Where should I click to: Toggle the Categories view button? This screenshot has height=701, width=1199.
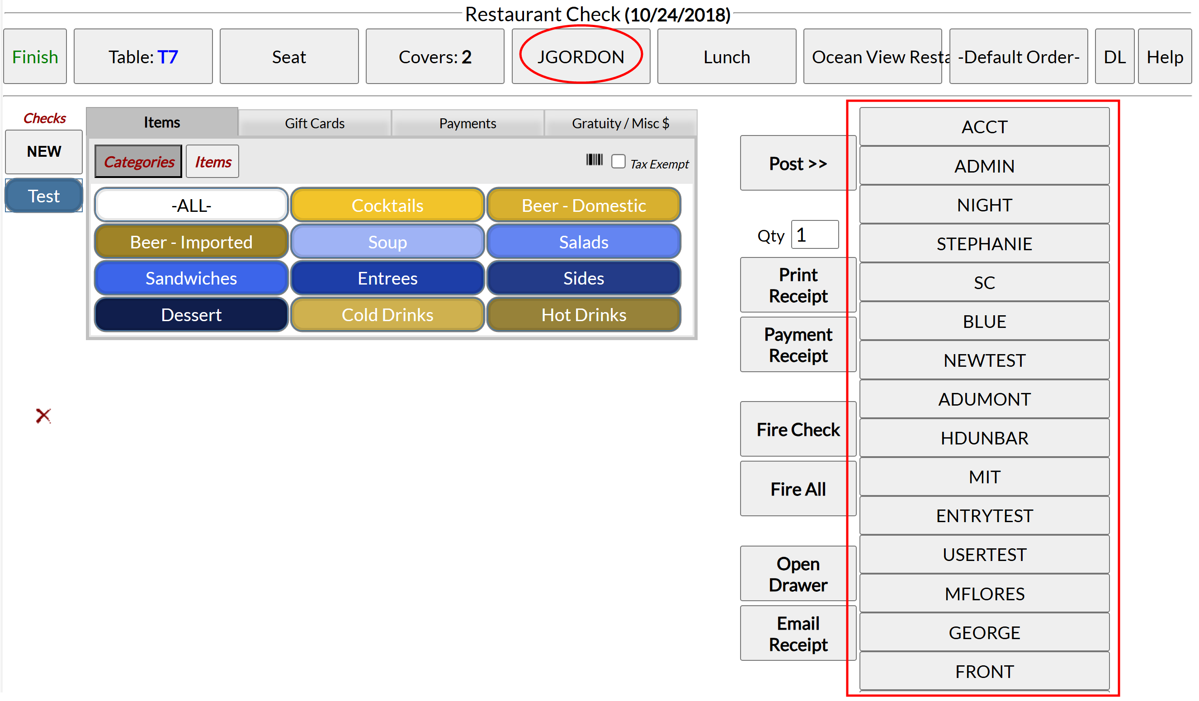138,162
